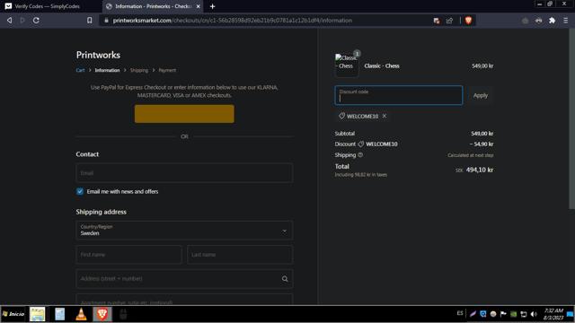
Task: Click the purple feather tray icon
Action: click(x=473, y=314)
